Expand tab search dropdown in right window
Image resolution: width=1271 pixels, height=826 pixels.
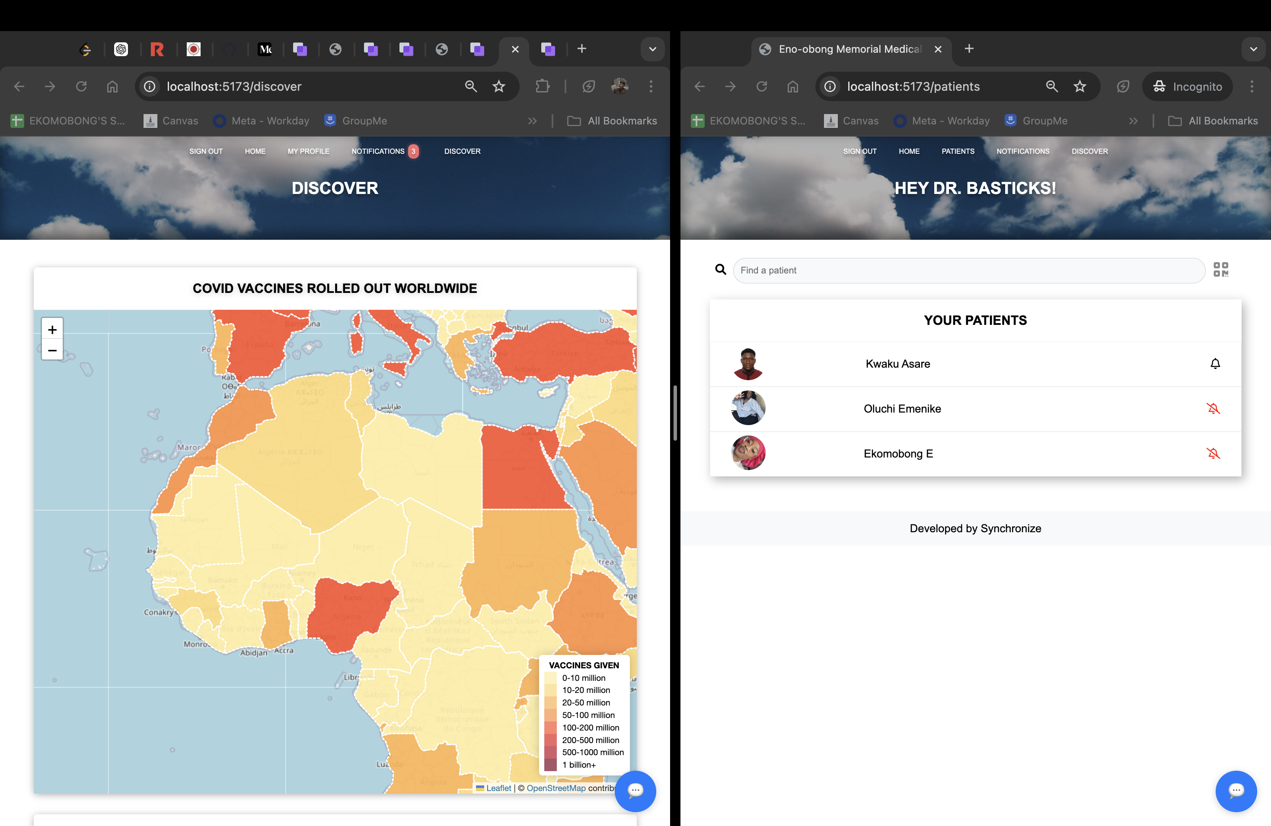click(x=1253, y=49)
